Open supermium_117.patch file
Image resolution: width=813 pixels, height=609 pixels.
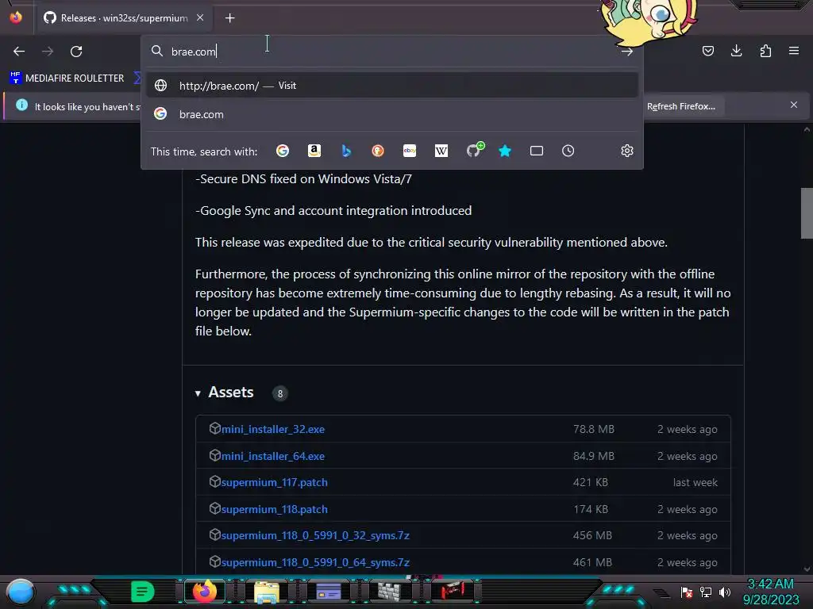click(274, 482)
